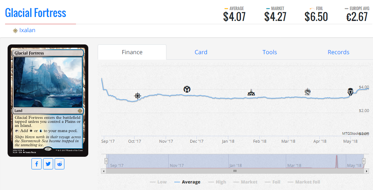The width and height of the screenshot is (373, 190).
Task: Click the left range selector handle
Action: click(x=106, y=161)
